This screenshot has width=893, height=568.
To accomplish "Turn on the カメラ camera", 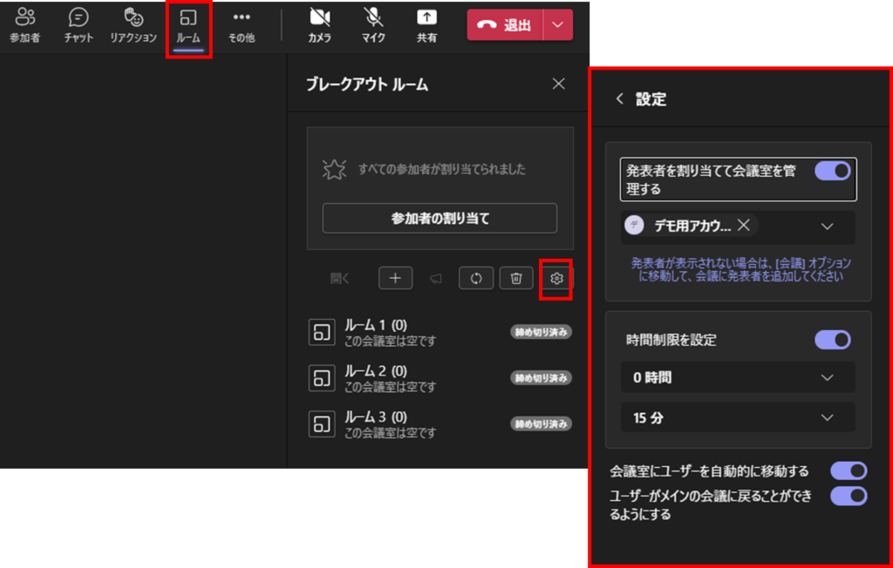I will point(319,25).
